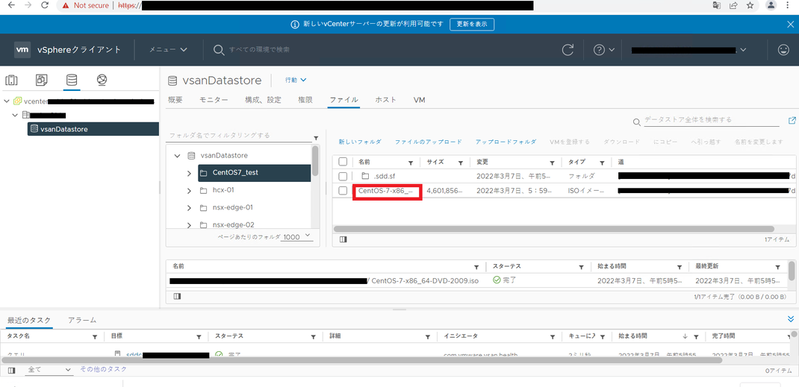Check the .sdd.sf folder row checkbox
Viewport: 799px width, 387px height.
(343, 176)
